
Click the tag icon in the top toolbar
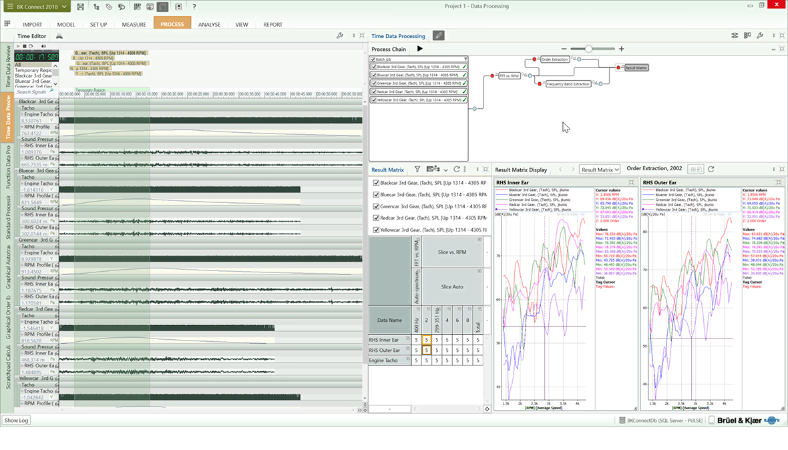[x=109, y=7]
